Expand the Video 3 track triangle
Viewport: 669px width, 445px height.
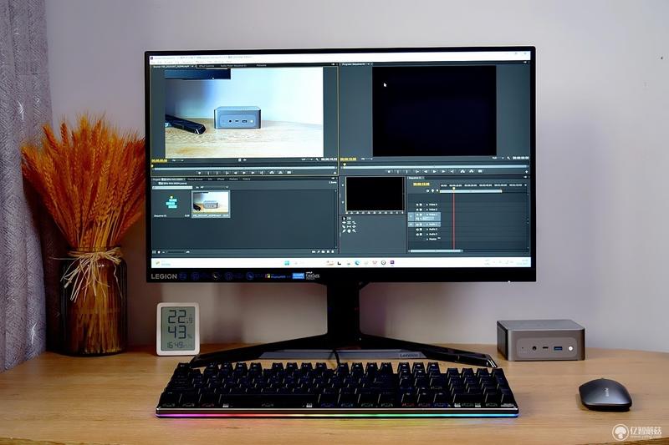point(426,205)
